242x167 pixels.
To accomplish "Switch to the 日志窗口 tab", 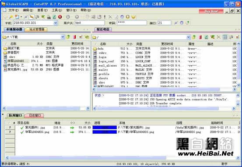I will click(35, 115).
